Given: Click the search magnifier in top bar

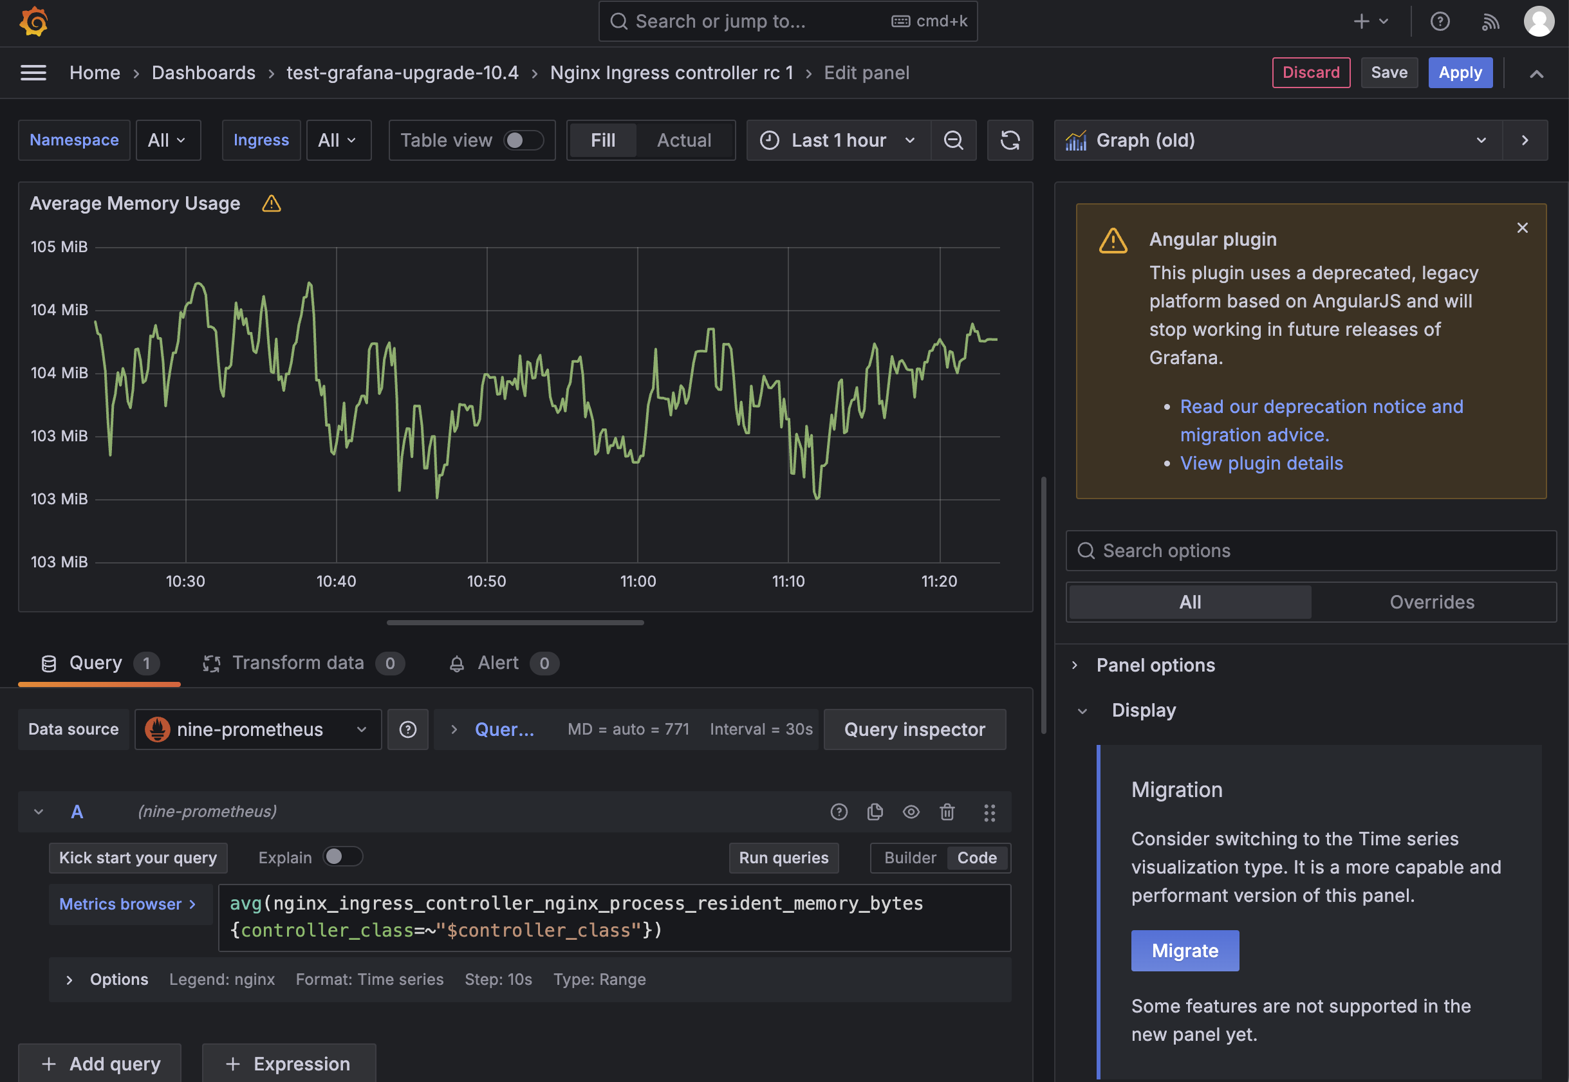Looking at the screenshot, I should (618, 22).
